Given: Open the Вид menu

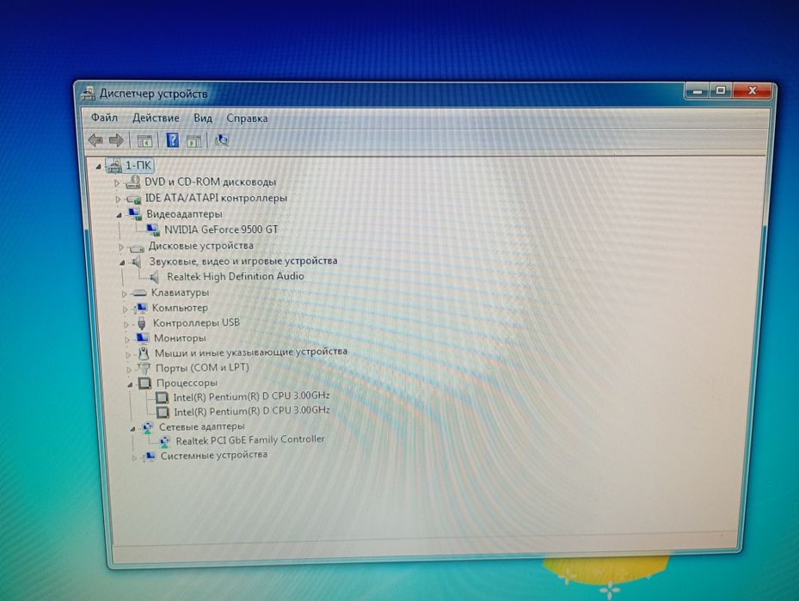Looking at the screenshot, I should pyautogui.click(x=203, y=118).
